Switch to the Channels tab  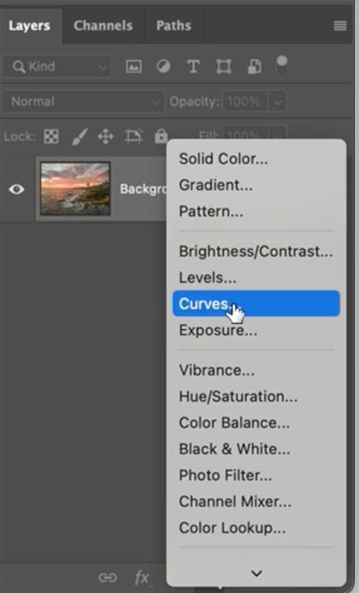[x=103, y=25]
